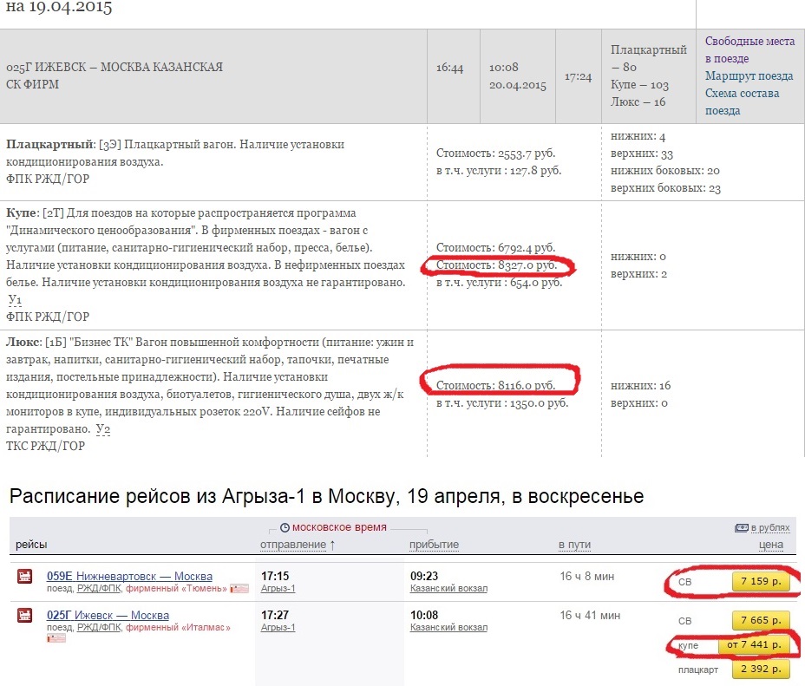Click the banknote icon near в рублях
The width and height of the screenshot is (805, 686).
click(742, 527)
